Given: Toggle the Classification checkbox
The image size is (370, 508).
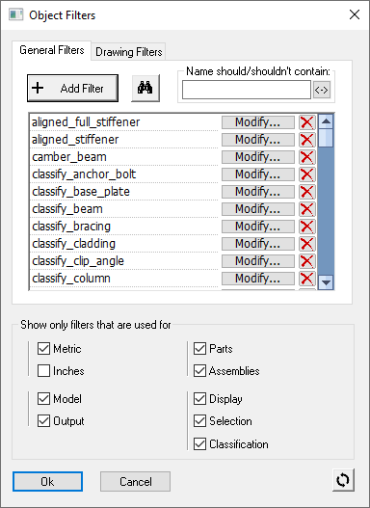Looking at the screenshot, I should click(199, 443).
